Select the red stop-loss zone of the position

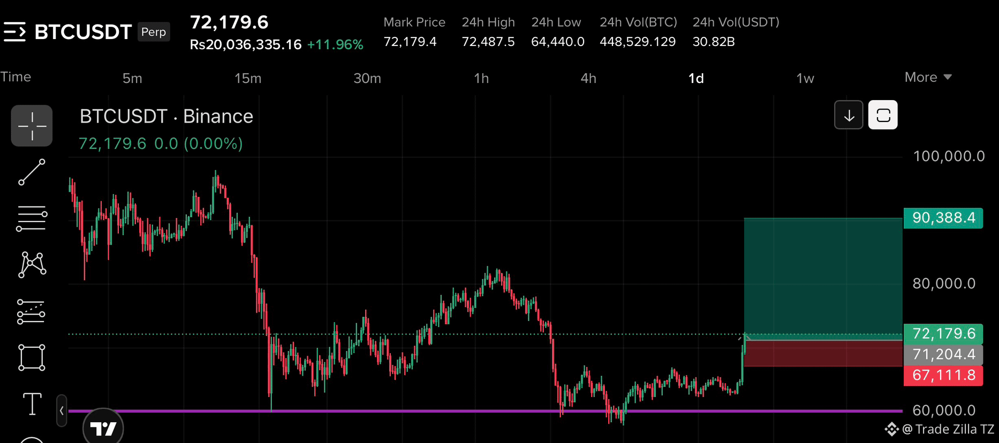point(823,353)
